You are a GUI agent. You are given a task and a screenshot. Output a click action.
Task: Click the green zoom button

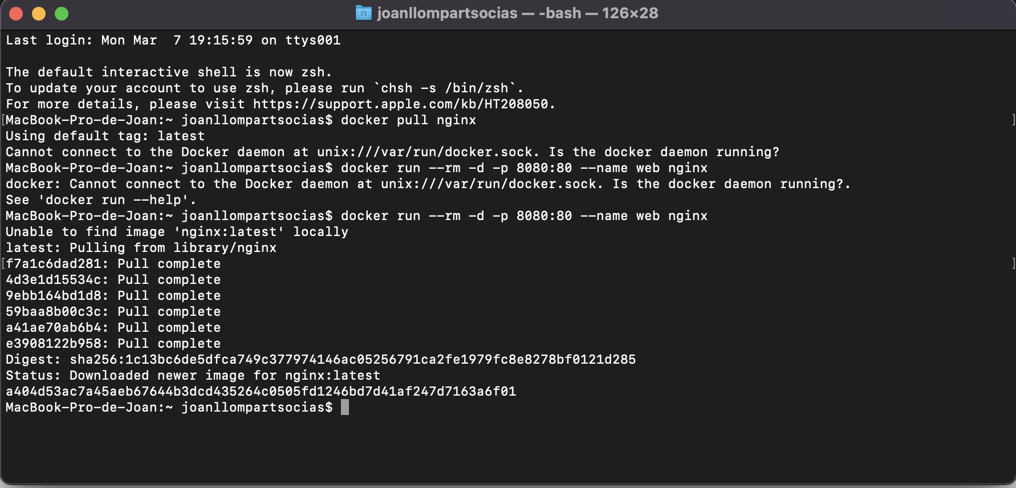point(62,13)
